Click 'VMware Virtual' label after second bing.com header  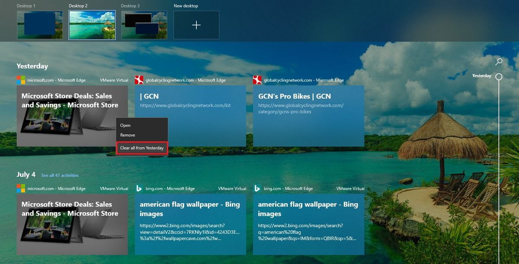[x=350, y=188]
